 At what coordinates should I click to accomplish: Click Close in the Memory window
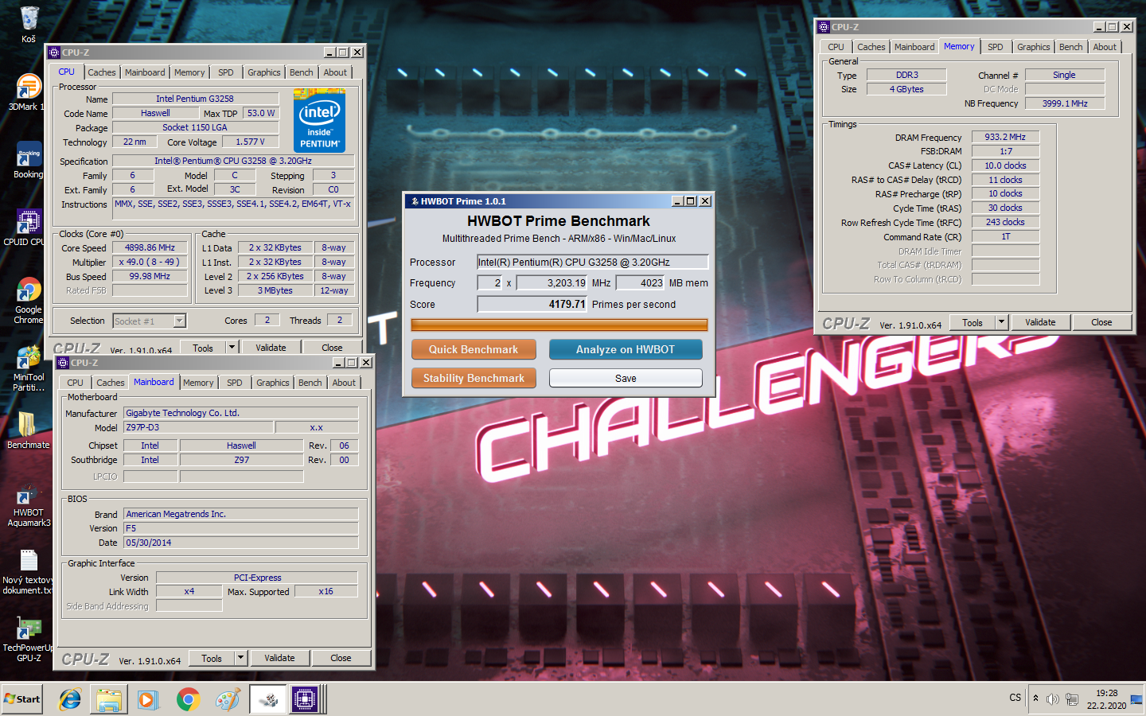click(x=1101, y=322)
